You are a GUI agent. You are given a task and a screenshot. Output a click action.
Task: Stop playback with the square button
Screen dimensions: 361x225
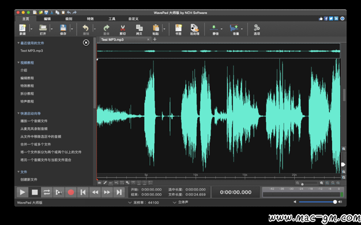[35, 192]
